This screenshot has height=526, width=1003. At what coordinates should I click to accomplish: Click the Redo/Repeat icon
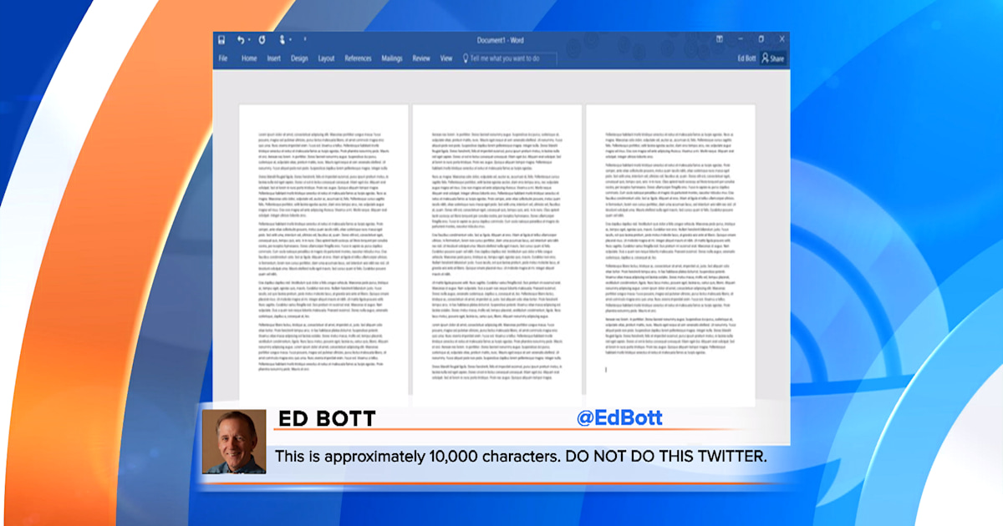[262, 40]
